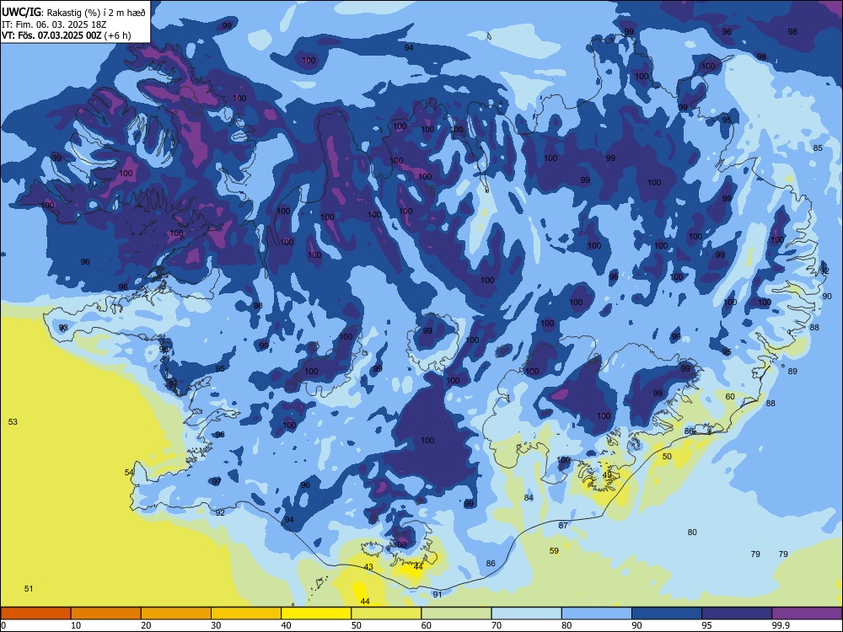Viewport: 843px width, 632px height.
Task: Select the 60–70% light green legend swatch
Action: 456,613
